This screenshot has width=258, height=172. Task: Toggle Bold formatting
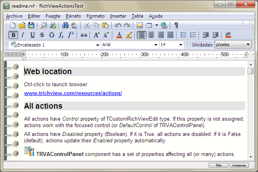pos(13,35)
